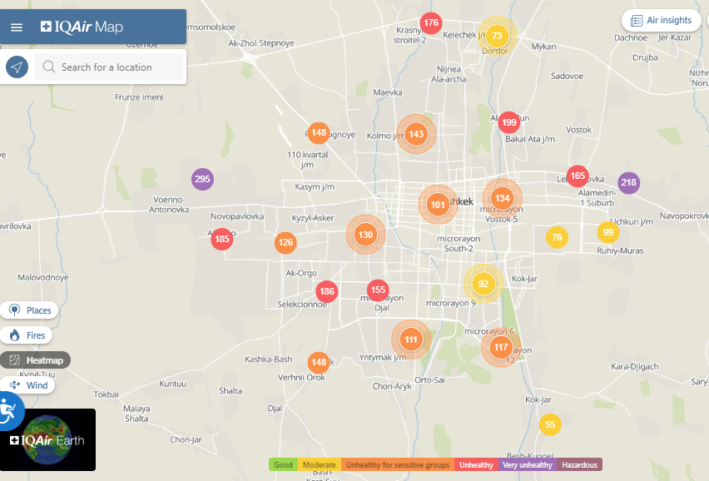Click the locate-me arrow icon
The image size is (709, 481).
[x=17, y=67]
